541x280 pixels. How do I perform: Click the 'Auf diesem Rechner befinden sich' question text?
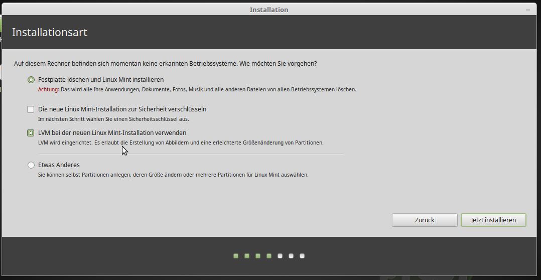pos(166,64)
